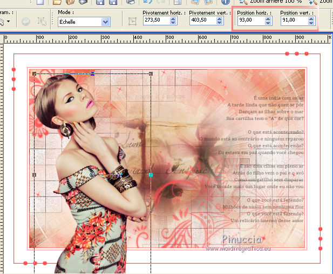Increase Pivotement vert. with up arrow
Image resolution: width=333 pixels, height=274 pixels.
220,19
